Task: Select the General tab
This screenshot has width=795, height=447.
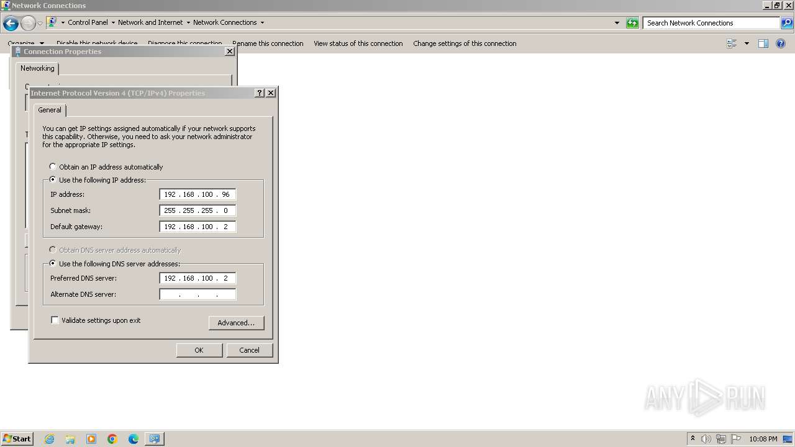Action: pyautogui.click(x=50, y=110)
